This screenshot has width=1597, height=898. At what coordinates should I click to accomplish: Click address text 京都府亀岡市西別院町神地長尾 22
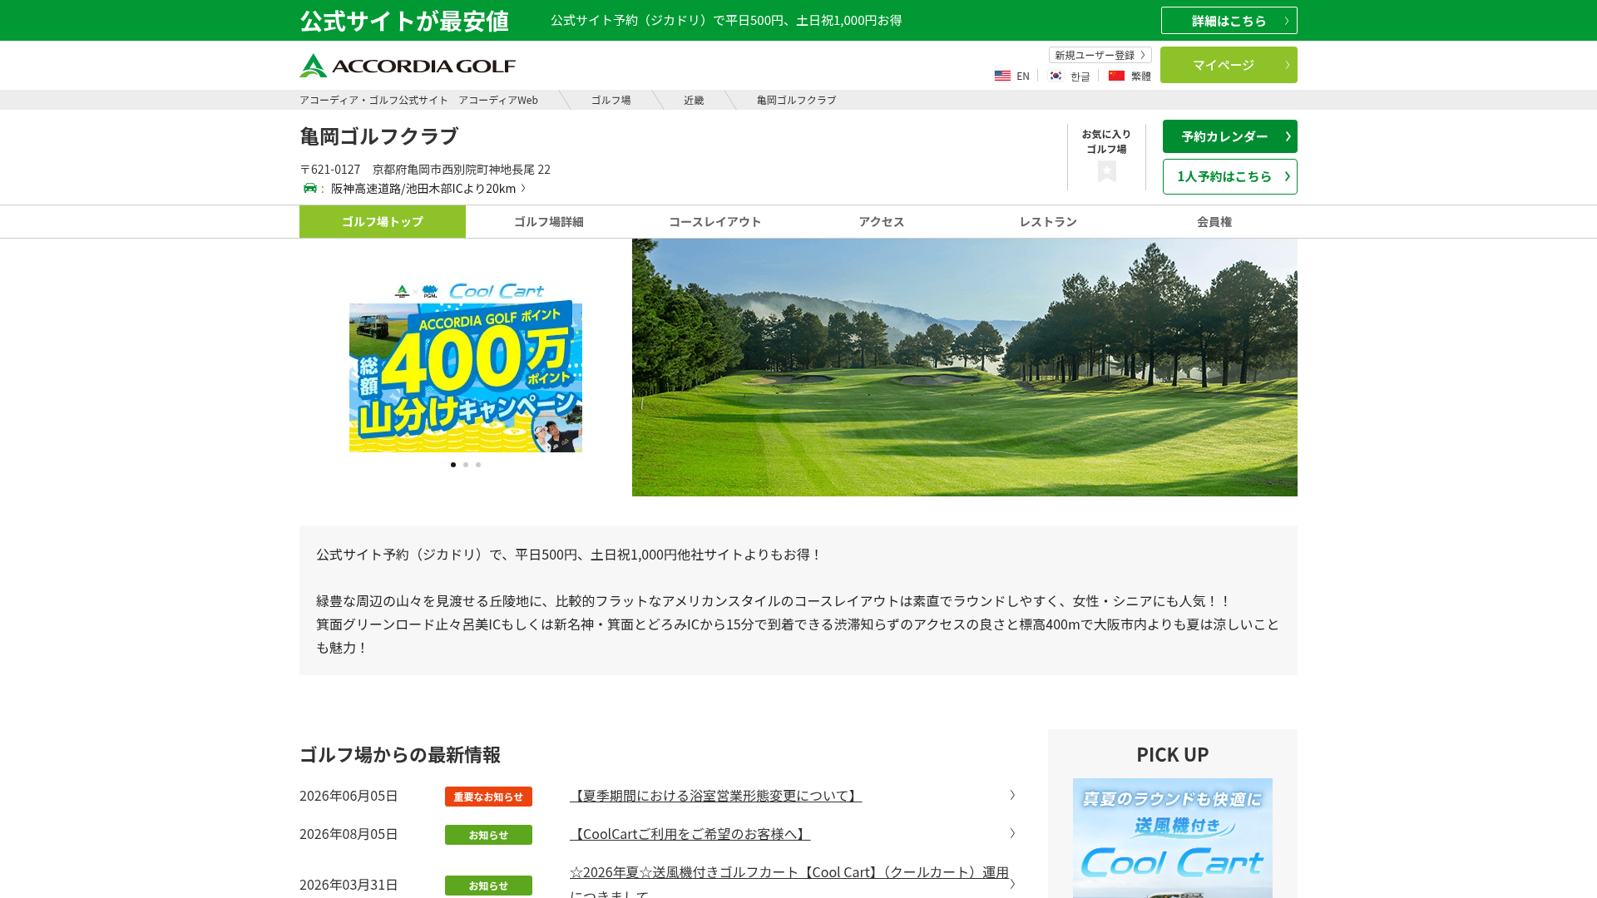pyautogui.click(x=462, y=169)
